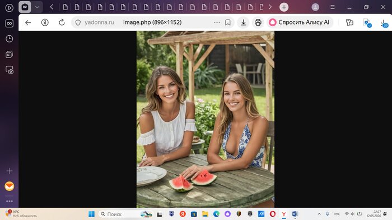Go back with the left arrow button
392x220 pixels.
(x=28, y=22)
